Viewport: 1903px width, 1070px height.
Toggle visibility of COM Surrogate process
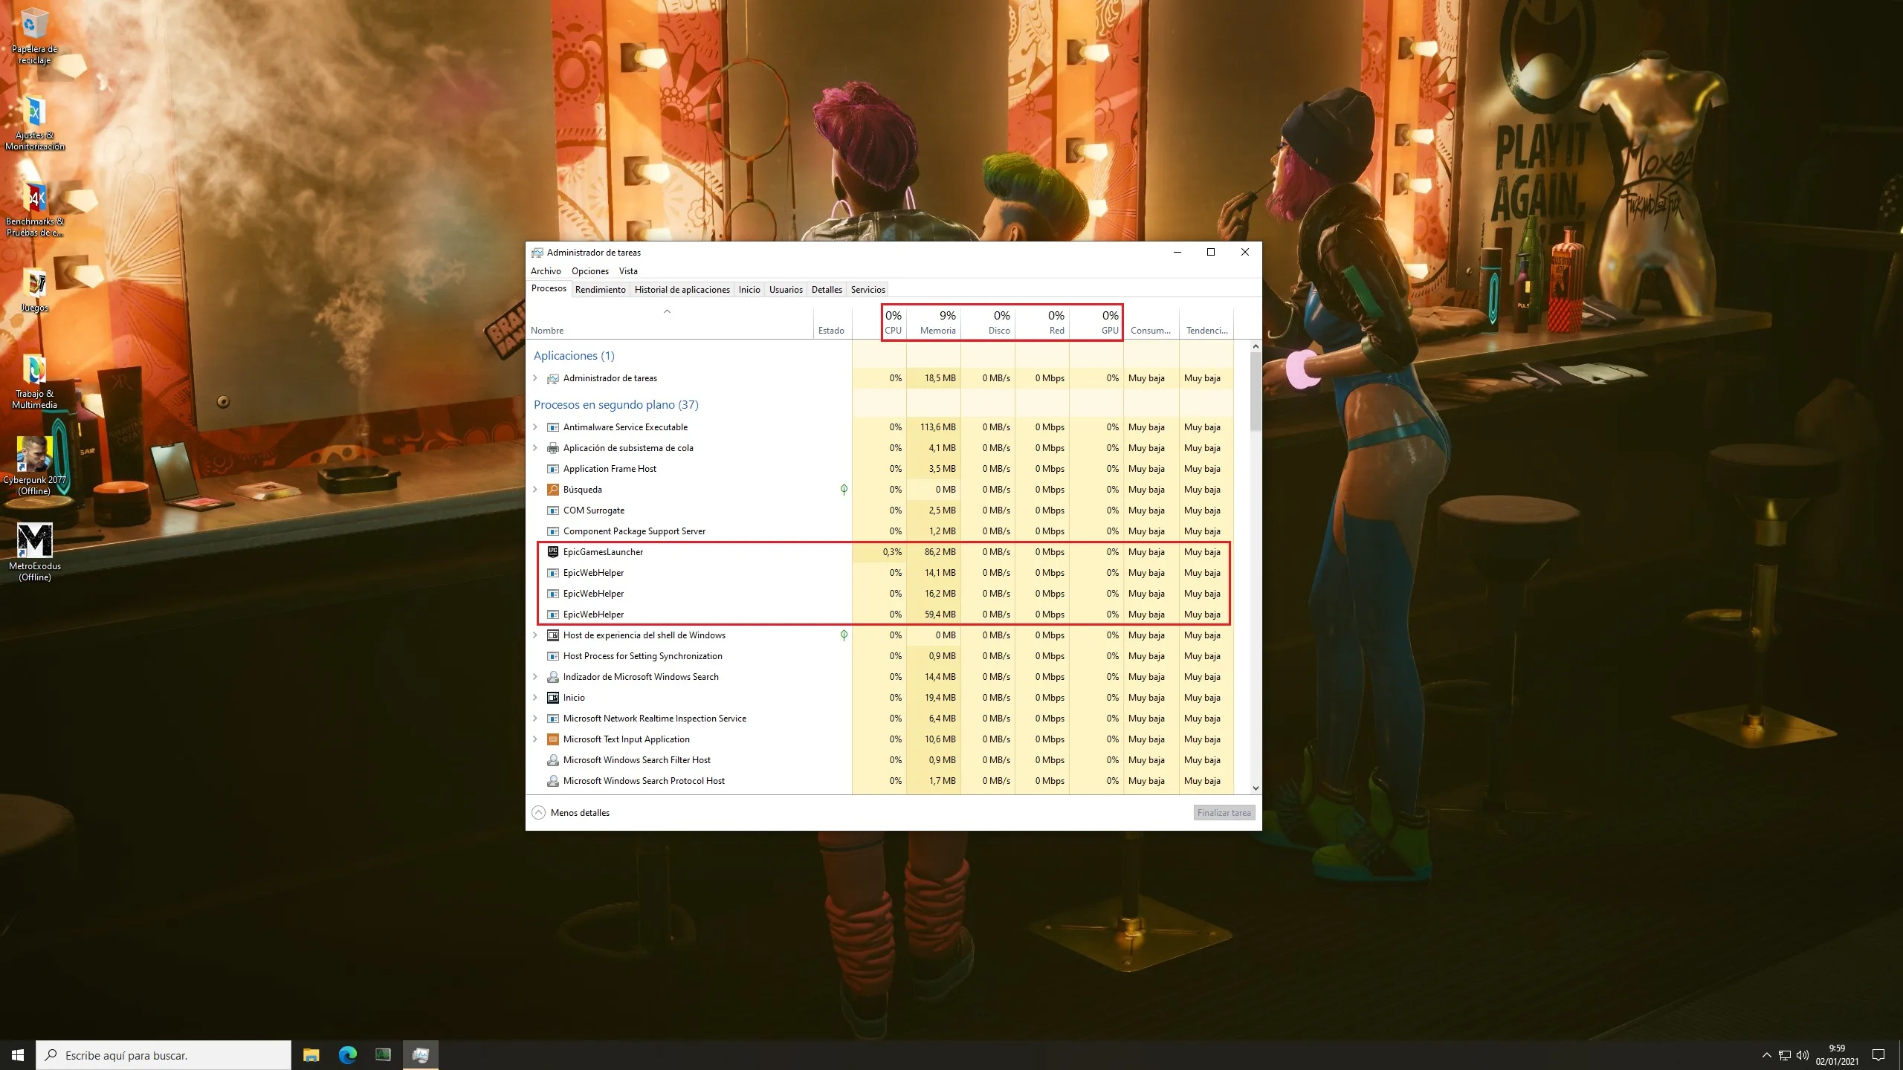pos(536,510)
